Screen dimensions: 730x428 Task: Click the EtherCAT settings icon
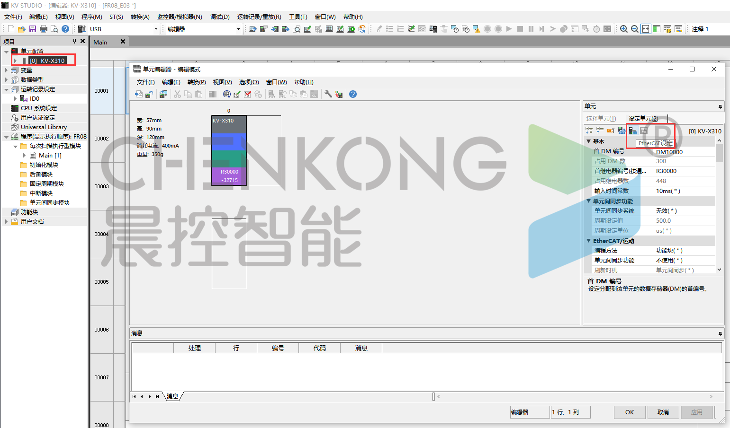[x=632, y=130]
